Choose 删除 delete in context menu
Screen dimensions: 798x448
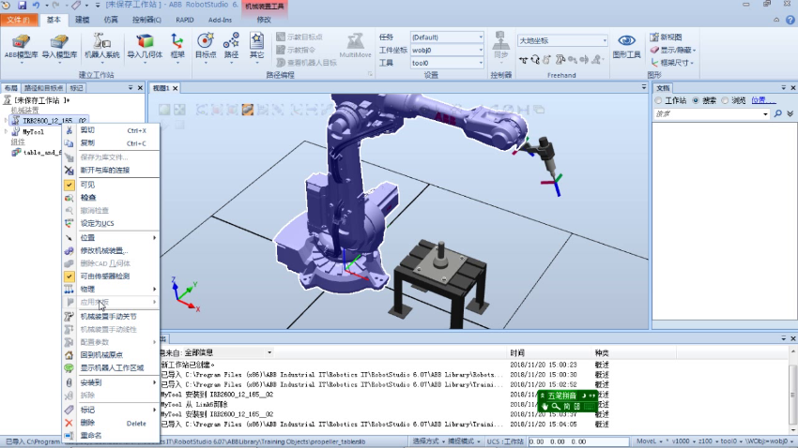pyautogui.click(x=111, y=423)
